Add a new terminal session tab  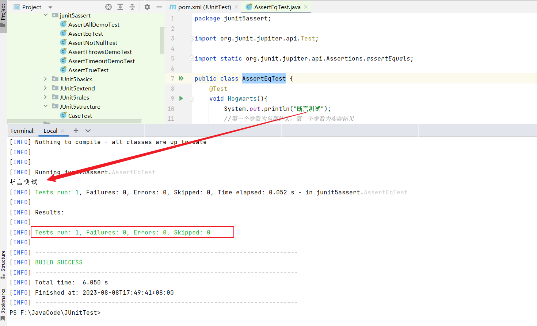click(76, 131)
